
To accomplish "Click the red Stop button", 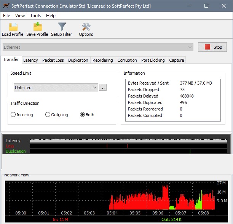I will coord(212,47).
